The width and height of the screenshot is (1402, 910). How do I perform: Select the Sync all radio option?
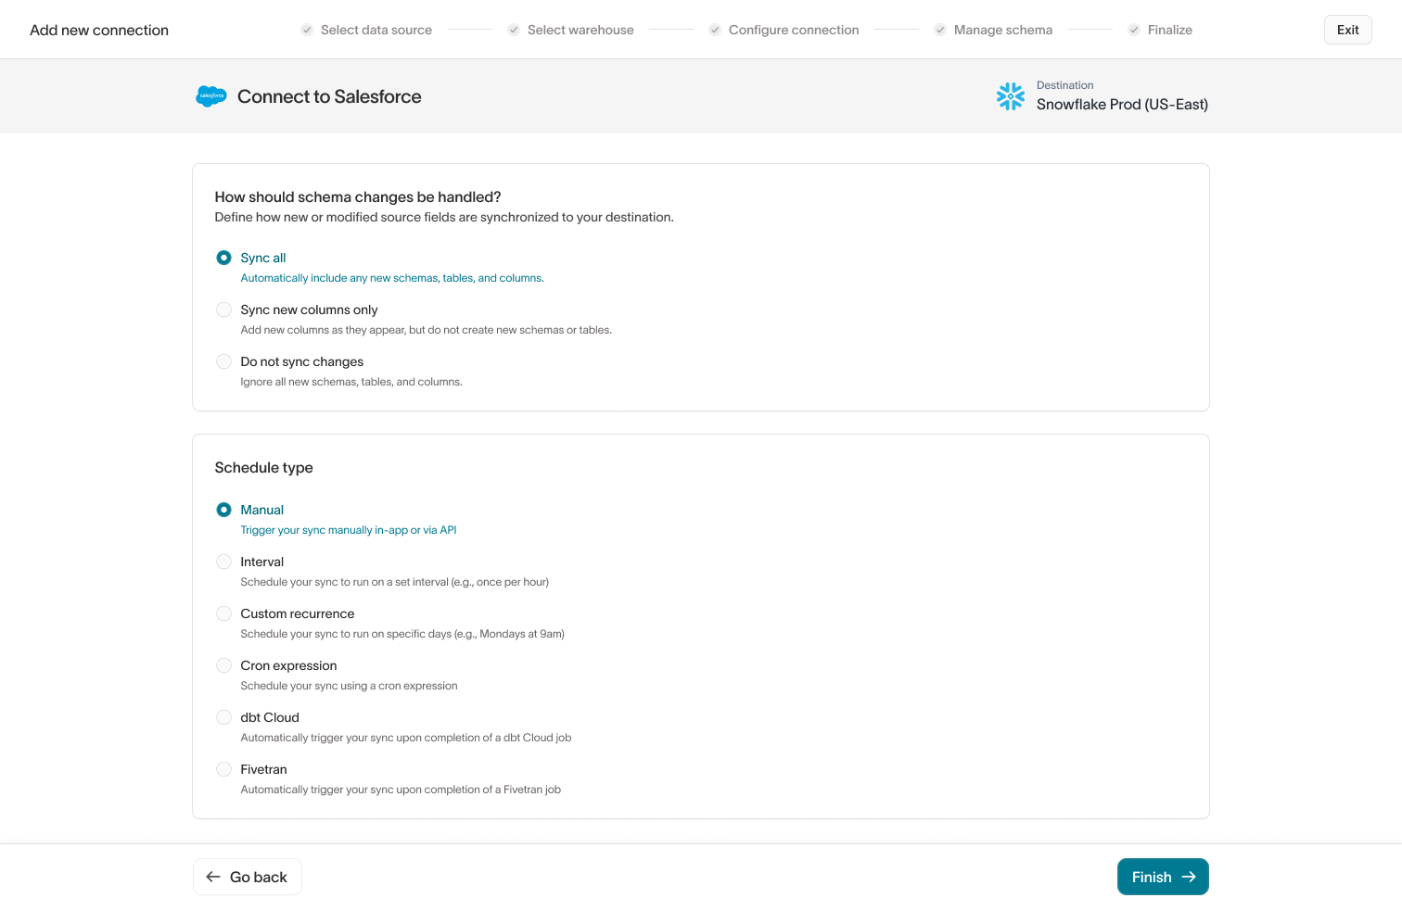223,258
